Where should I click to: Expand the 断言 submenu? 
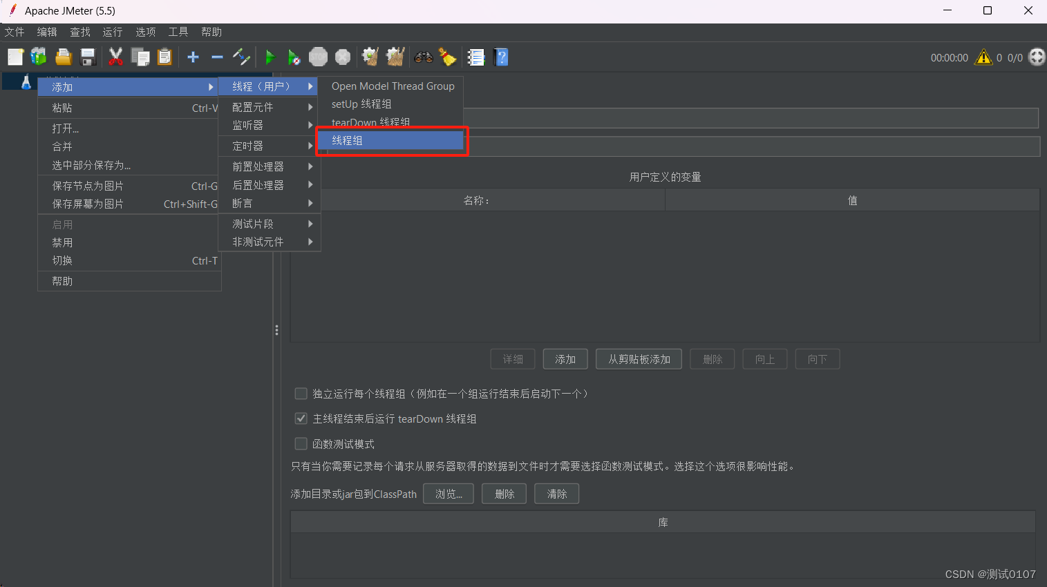[x=268, y=203]
